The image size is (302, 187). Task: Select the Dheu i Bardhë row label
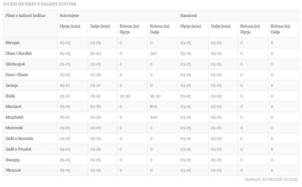pos(19,53)
